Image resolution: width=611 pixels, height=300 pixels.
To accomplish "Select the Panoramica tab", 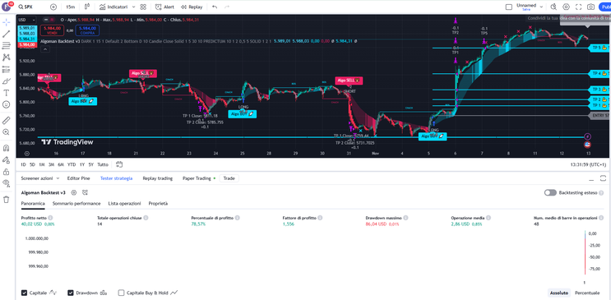I will [x=33, y=203].
